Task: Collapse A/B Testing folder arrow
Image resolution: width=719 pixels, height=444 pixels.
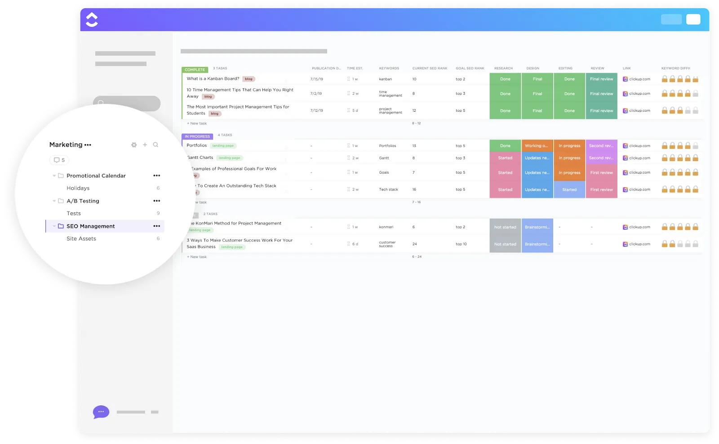Action: pyautogui.click(x=54, y=201)
